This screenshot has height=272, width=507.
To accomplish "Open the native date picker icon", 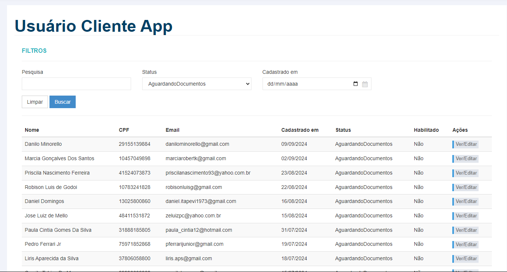I will 355,84.
